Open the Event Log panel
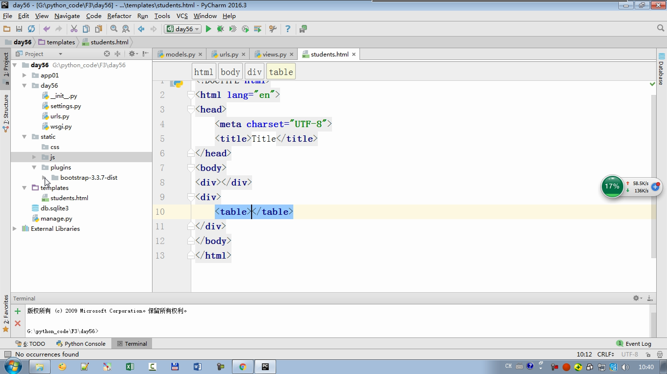This screenshot has height=374, width=667. coord(633,344)
